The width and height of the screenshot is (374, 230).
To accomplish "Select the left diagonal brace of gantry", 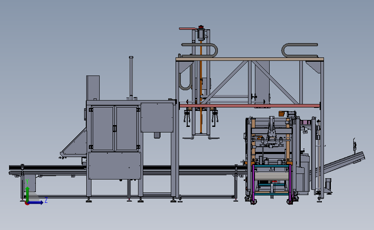I will point(224,82).
